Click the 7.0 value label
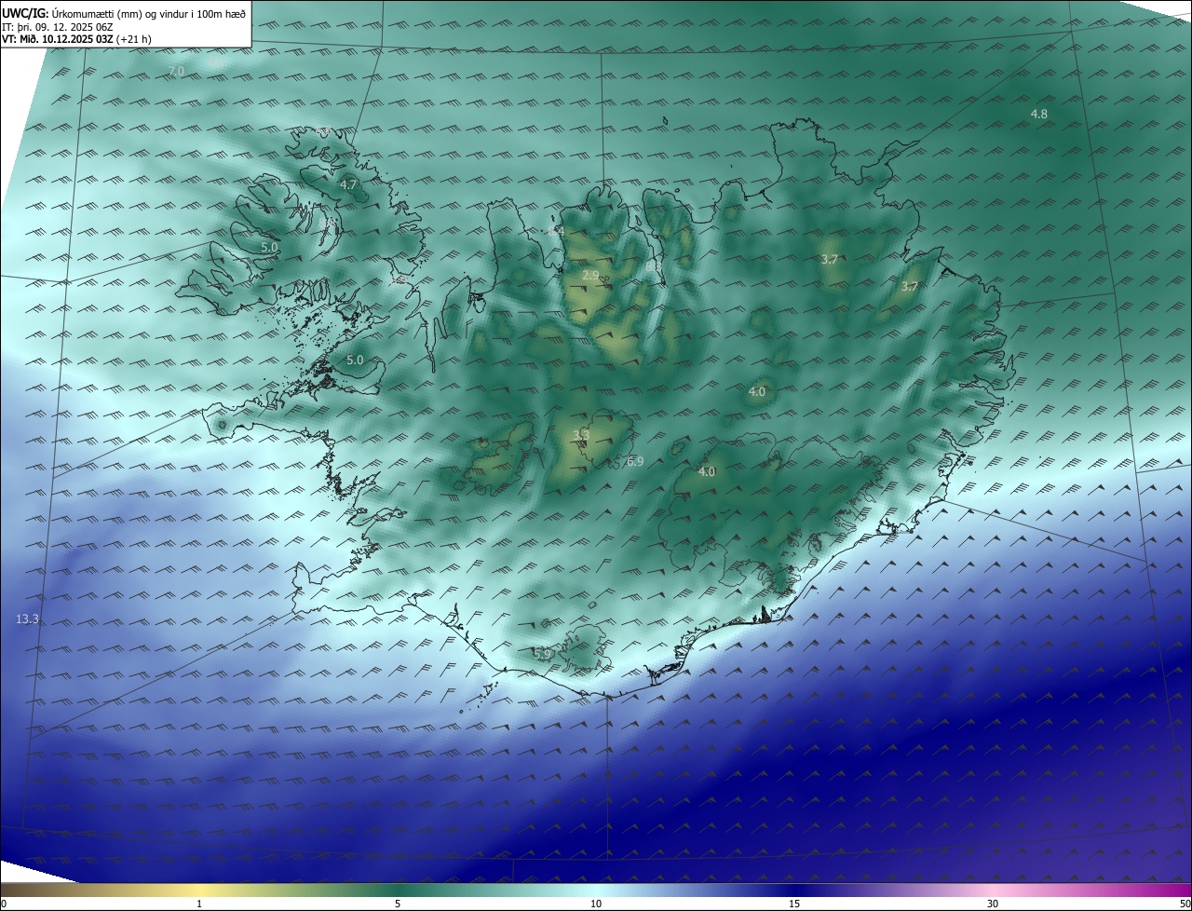This screenshot has height=911, width=1192. coord(176,72)
